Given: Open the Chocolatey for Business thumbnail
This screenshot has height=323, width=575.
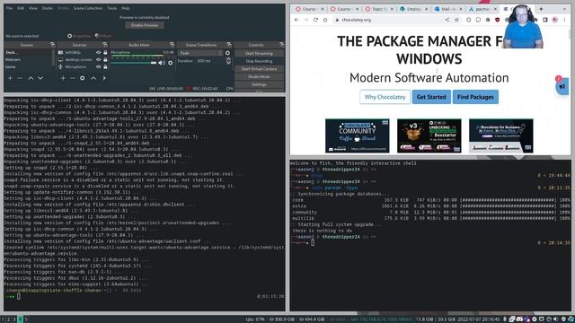Looking at the screenshot, I should click(501, 135).
